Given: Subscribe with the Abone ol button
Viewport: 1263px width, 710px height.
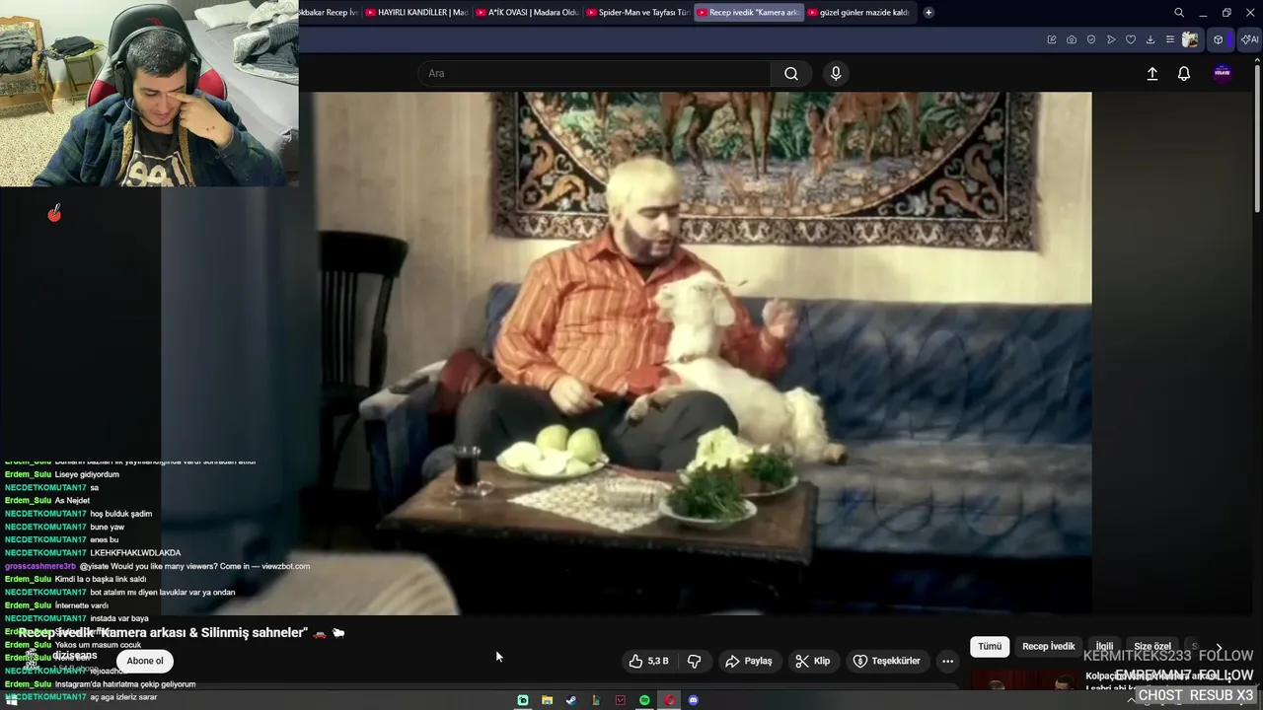Looking at the screenshot, I should tap(145, 661).
